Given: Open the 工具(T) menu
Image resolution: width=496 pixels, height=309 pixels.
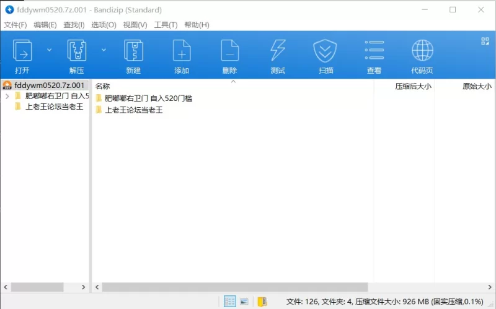Looking at the screenshot, I should tap(166, 25).
